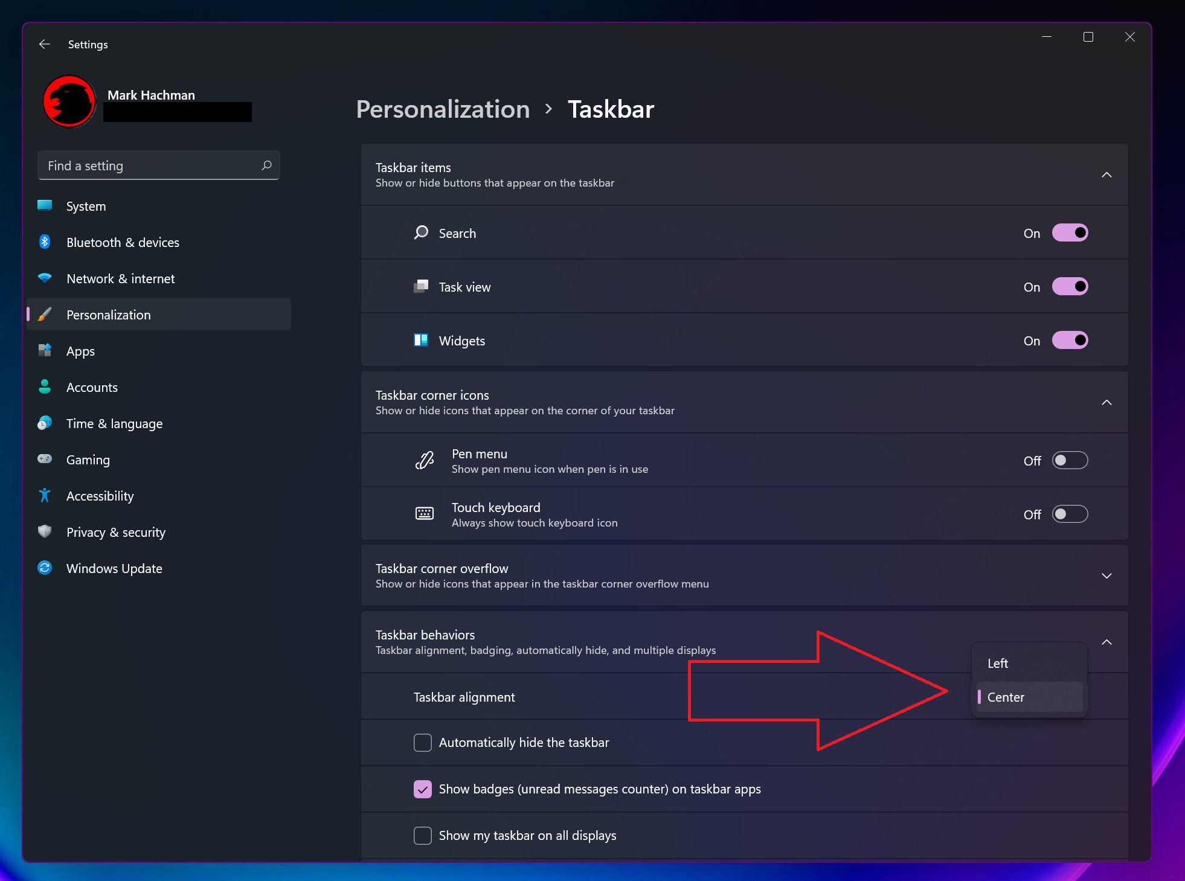
Task: Collapse the Taskbar items section
Action: click(1107, 174)
